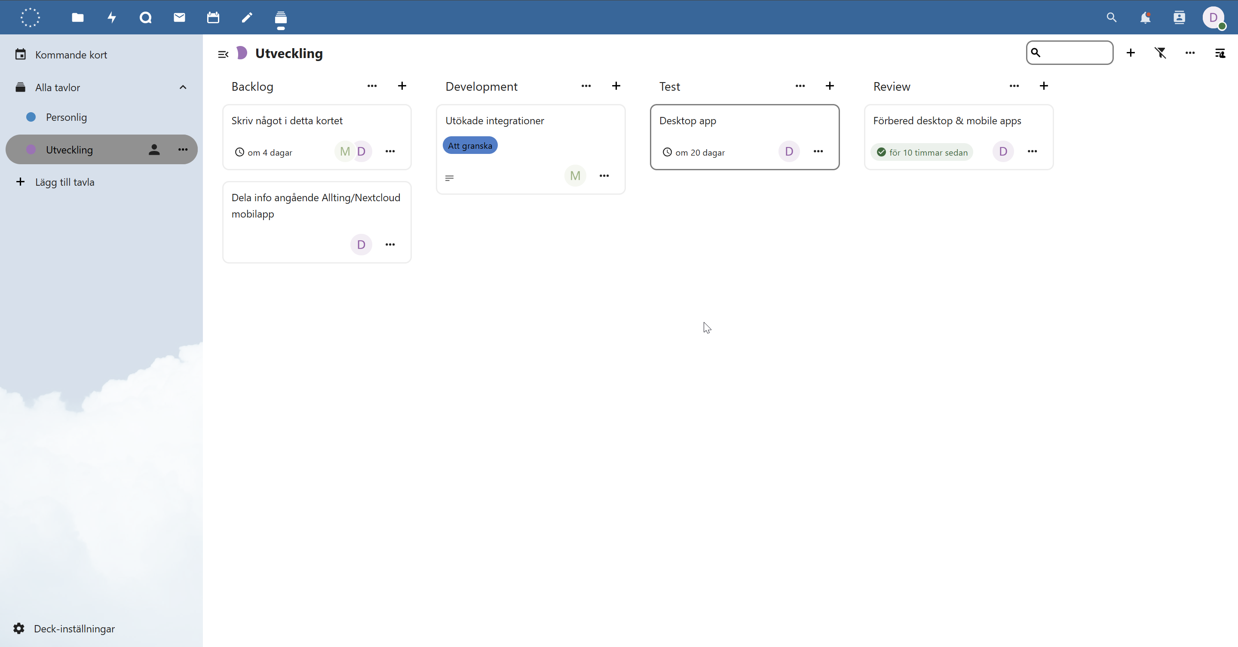
Task: Open the Calendar app icon
Action: point(213,18)
